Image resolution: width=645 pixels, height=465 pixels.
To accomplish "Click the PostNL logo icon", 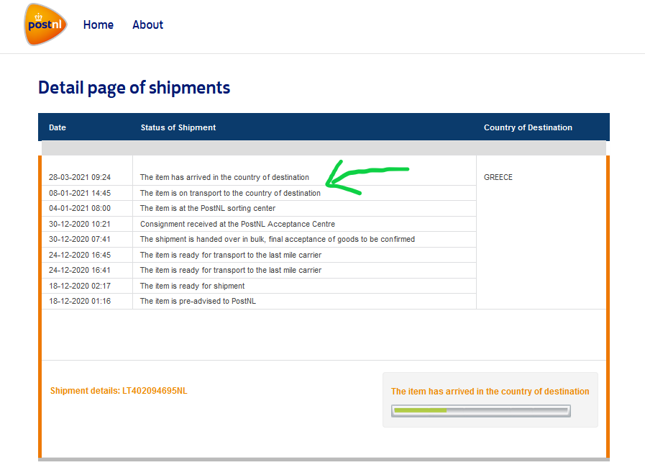I will 45,24.
